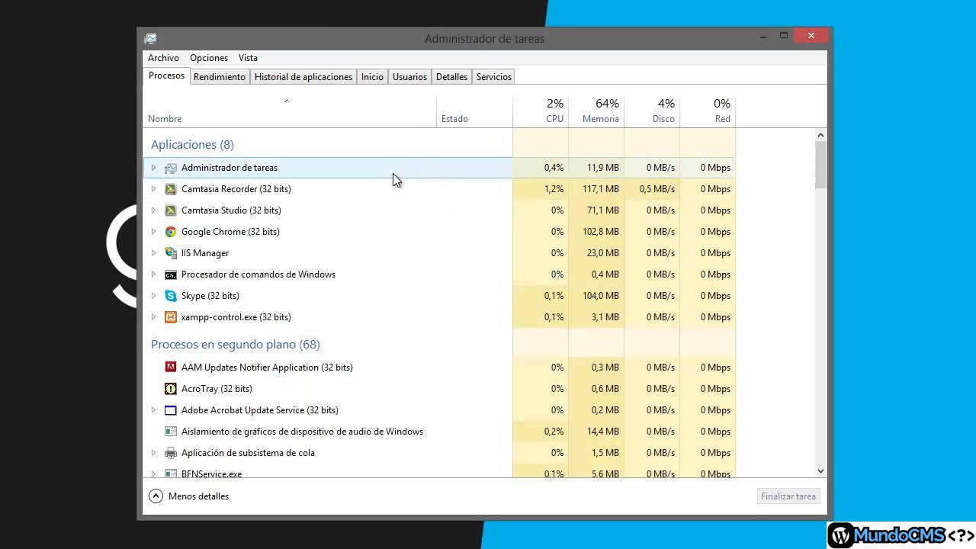Click the IIS Manager icon
976x549 pixels.
(x=171, y=253)
